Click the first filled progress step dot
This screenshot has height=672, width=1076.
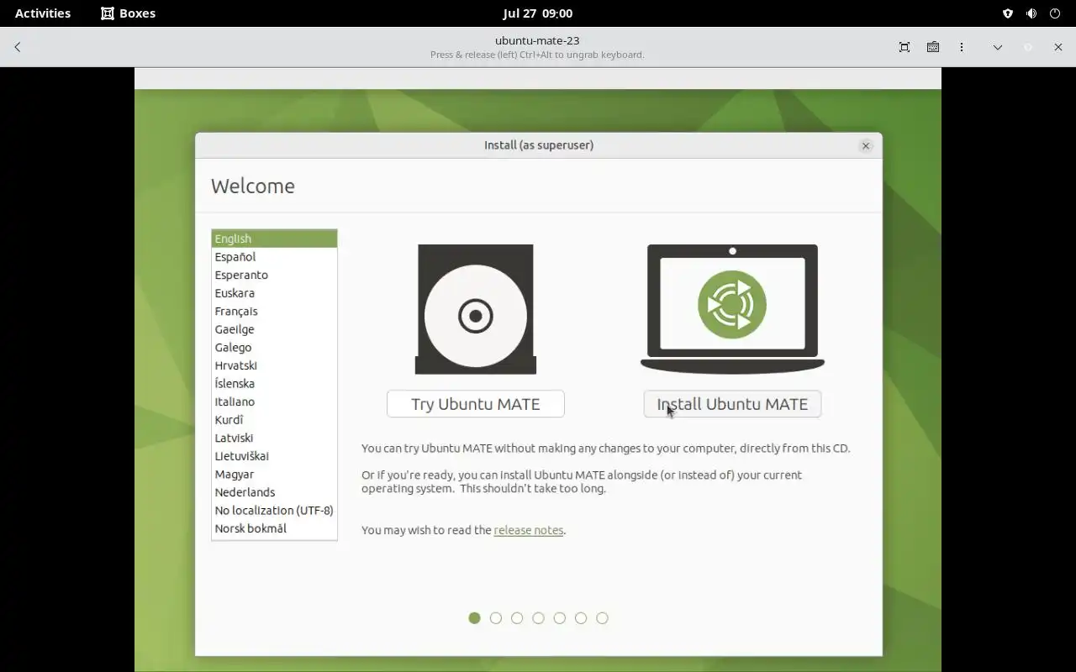click(x=474, y=618)
